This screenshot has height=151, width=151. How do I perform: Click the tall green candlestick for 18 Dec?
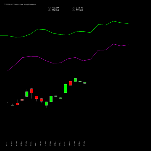pyautogui.click(x=66, y=88)
